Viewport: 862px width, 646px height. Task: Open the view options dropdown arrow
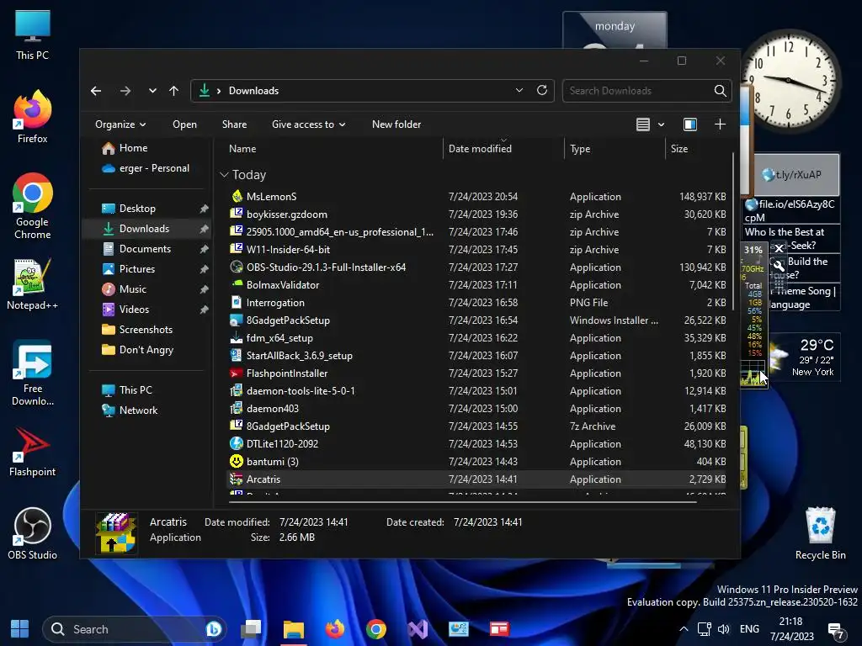662,124
